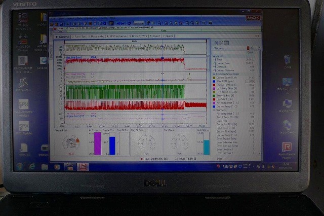324x216 pixels.
Task: Click the purple Air Temp bar gauge
Action: [98, 143]
